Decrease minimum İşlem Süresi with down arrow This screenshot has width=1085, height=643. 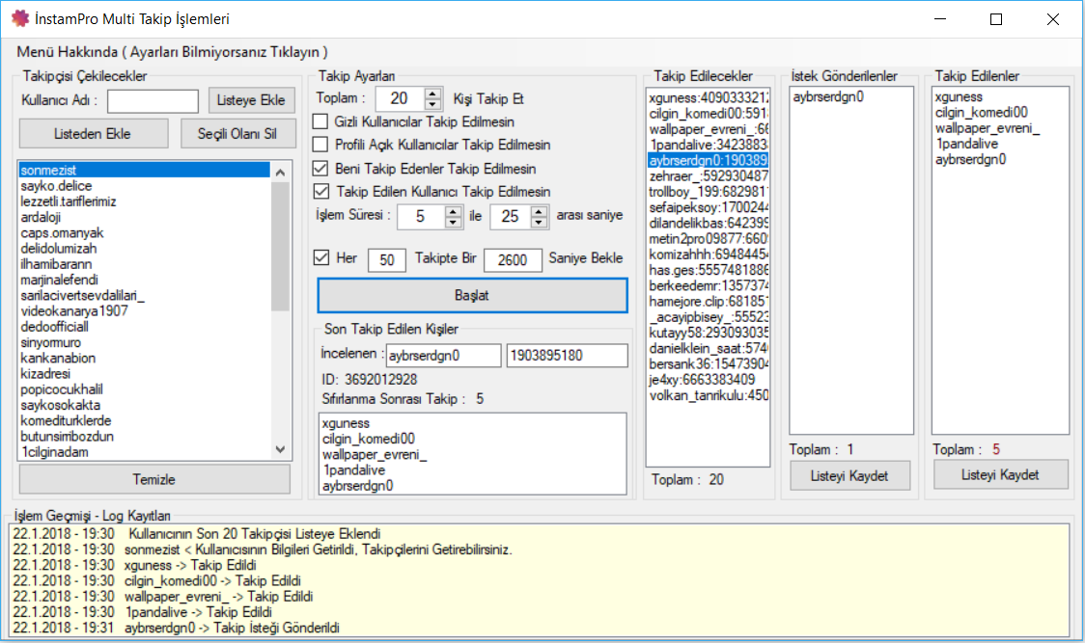454,223
